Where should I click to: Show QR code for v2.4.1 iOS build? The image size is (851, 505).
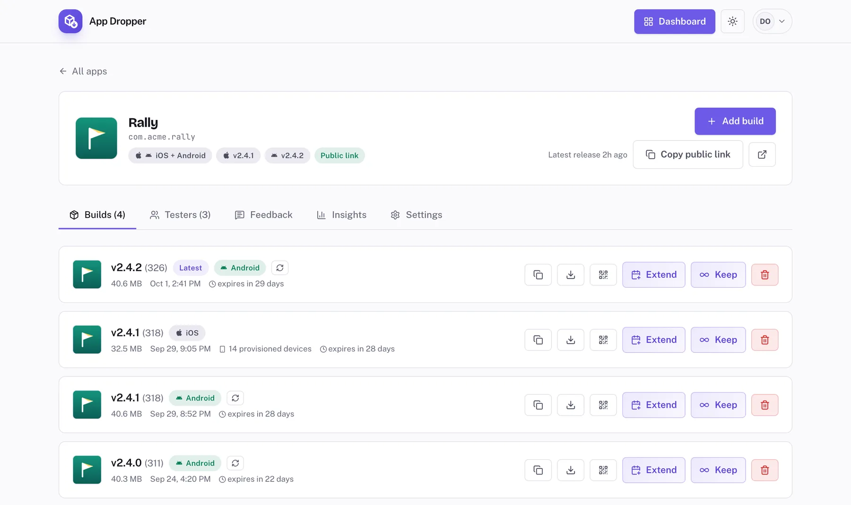[603, 340]
